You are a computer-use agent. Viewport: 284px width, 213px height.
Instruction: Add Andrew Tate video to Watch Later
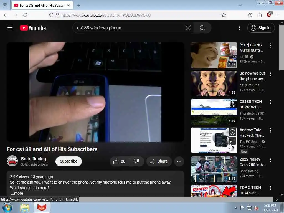click(232, 132)
